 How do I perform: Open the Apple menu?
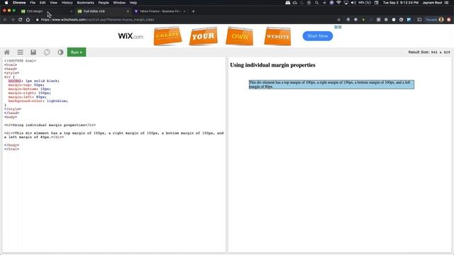[6, 3]
